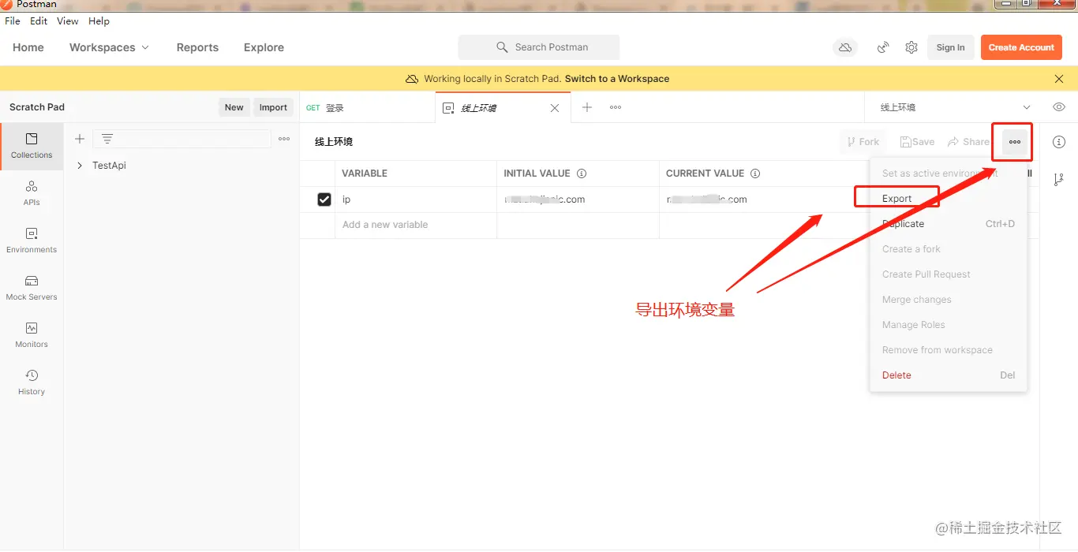
Task: Open the File menu
Action: (13, 21)
